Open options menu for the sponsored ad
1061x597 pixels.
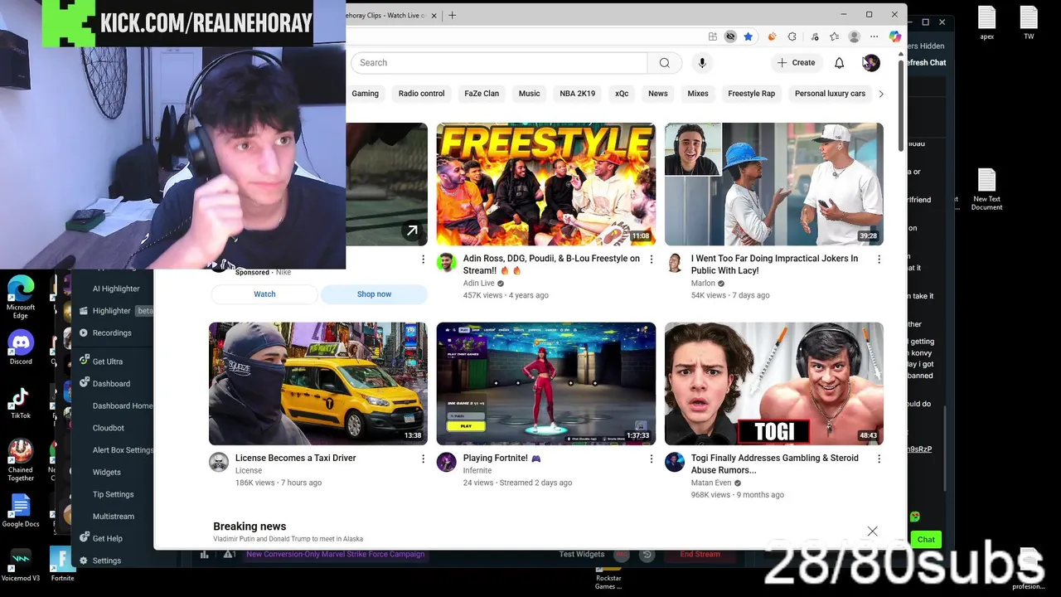(x=423, y=260)
